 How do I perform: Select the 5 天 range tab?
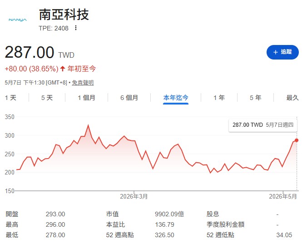(x=47, y=98)
